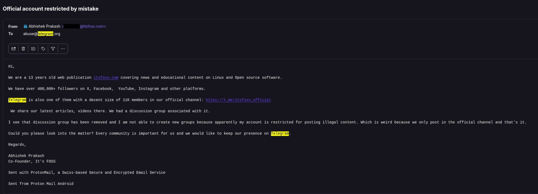Move email to trash
The width and height of the screenshot is (538, 194).
[23, 49]
